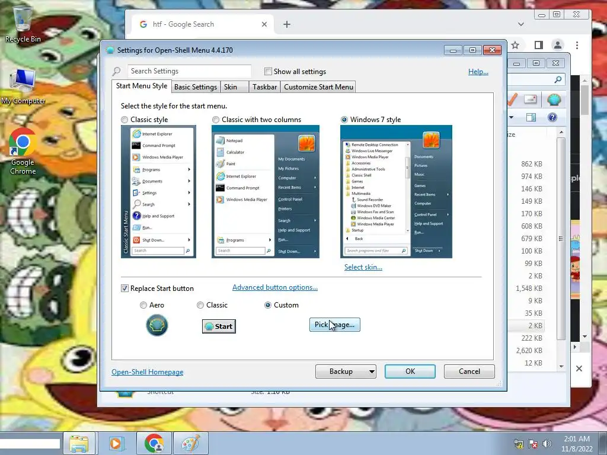Open Customize Start Menu tab

pyautogui.click(x=318, y=87)
